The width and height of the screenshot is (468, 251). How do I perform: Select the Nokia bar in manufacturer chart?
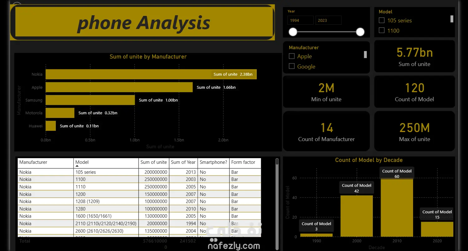[151, 74]
